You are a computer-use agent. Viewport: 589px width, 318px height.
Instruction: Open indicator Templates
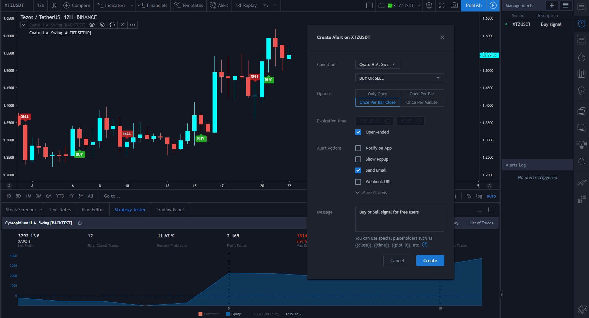188,5
